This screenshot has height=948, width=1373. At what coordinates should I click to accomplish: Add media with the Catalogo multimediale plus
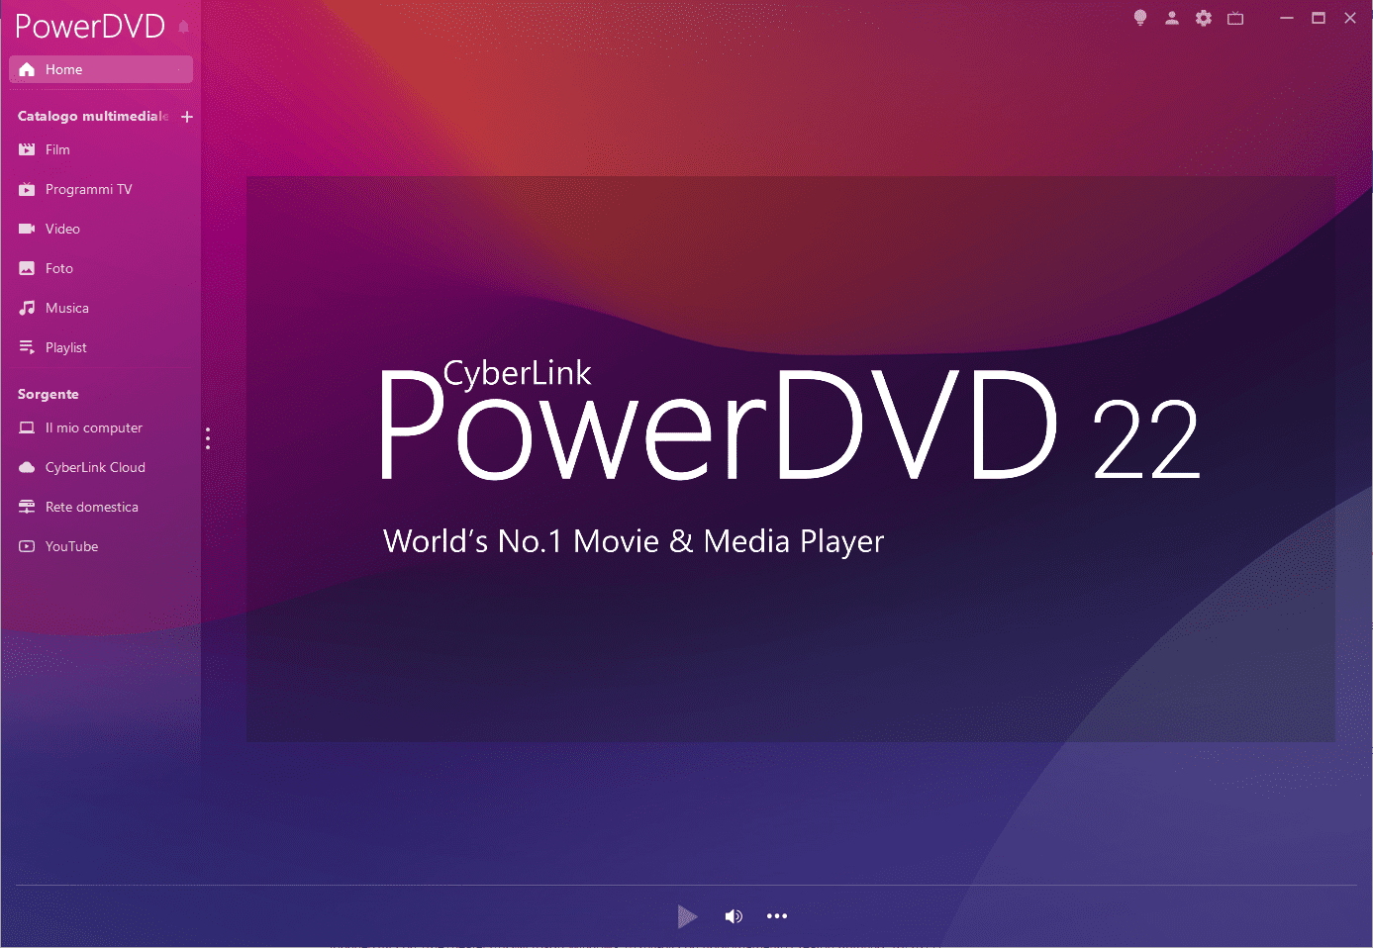coord(187,117)
